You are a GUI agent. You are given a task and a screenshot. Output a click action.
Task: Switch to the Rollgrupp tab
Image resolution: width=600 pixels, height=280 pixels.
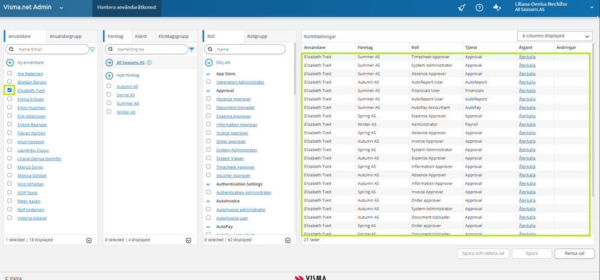point(257,37)
